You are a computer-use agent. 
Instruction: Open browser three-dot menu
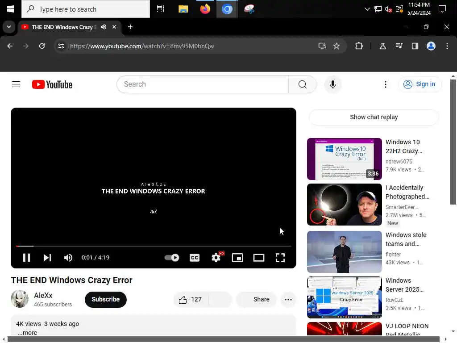pyautogui.click(x=447, y=46)
